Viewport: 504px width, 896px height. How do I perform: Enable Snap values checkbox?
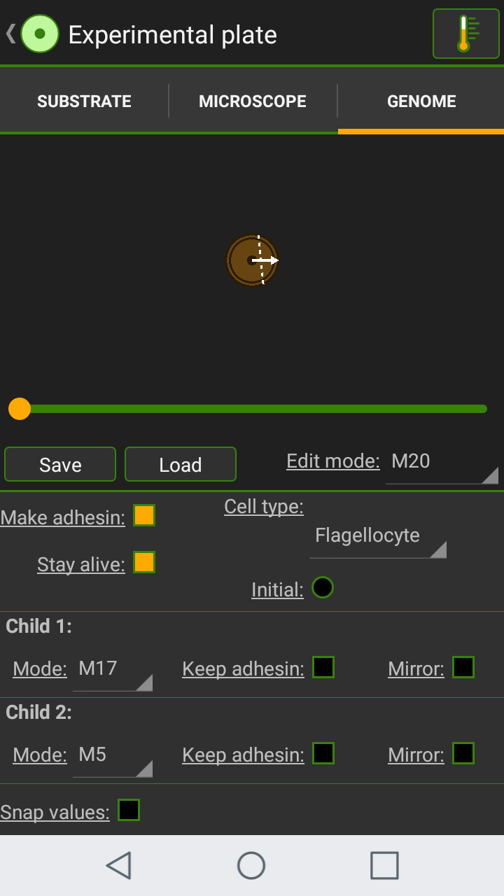[x=129, y=811]
